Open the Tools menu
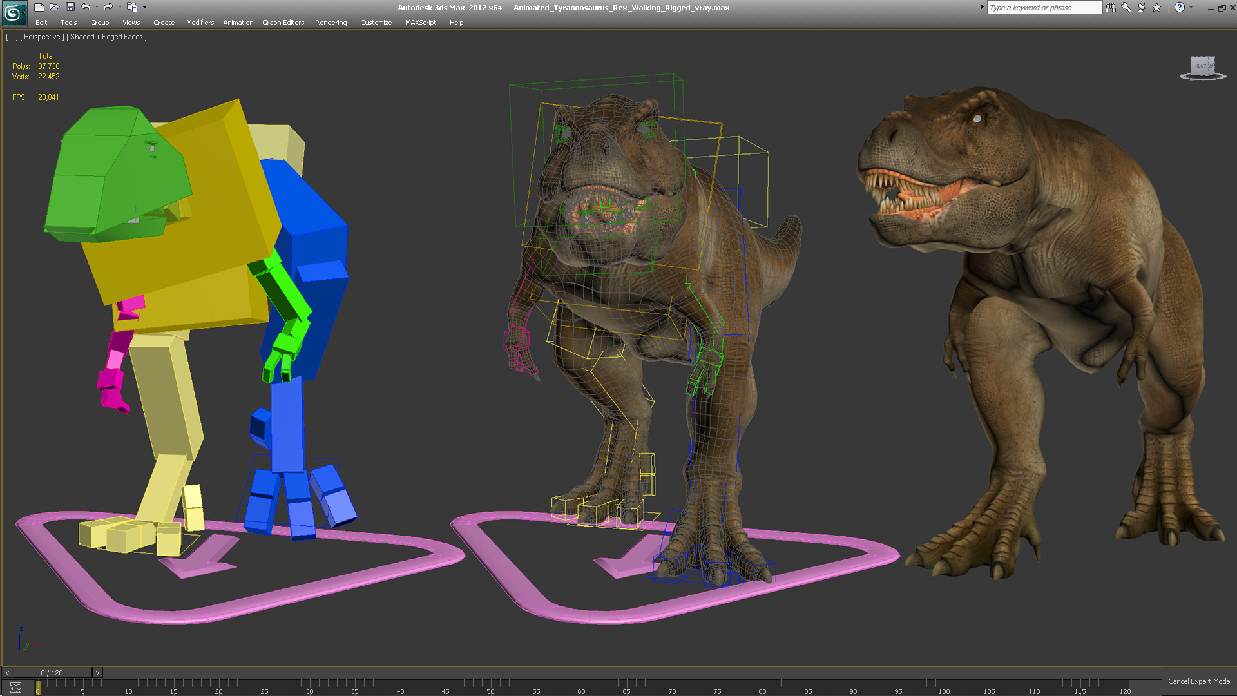This screenshot has height=696, width=1237. point(69,23)
